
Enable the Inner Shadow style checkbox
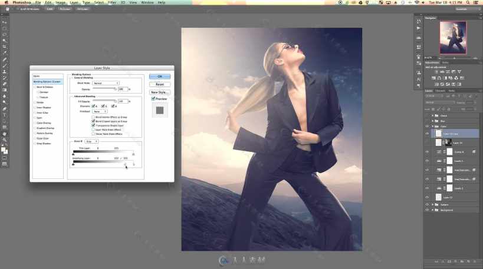pyautogui.click(x=35, y=108)
